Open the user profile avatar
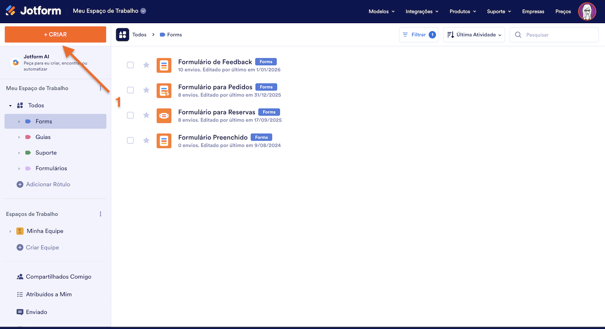Screen dimensions: 605x329 tap(587, 11)
